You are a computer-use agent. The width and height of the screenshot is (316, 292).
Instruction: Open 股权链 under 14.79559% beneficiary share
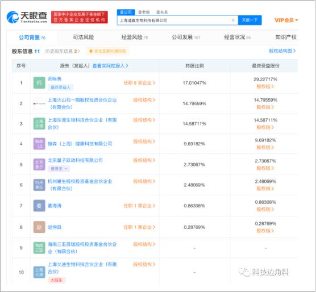coord(265,107)
